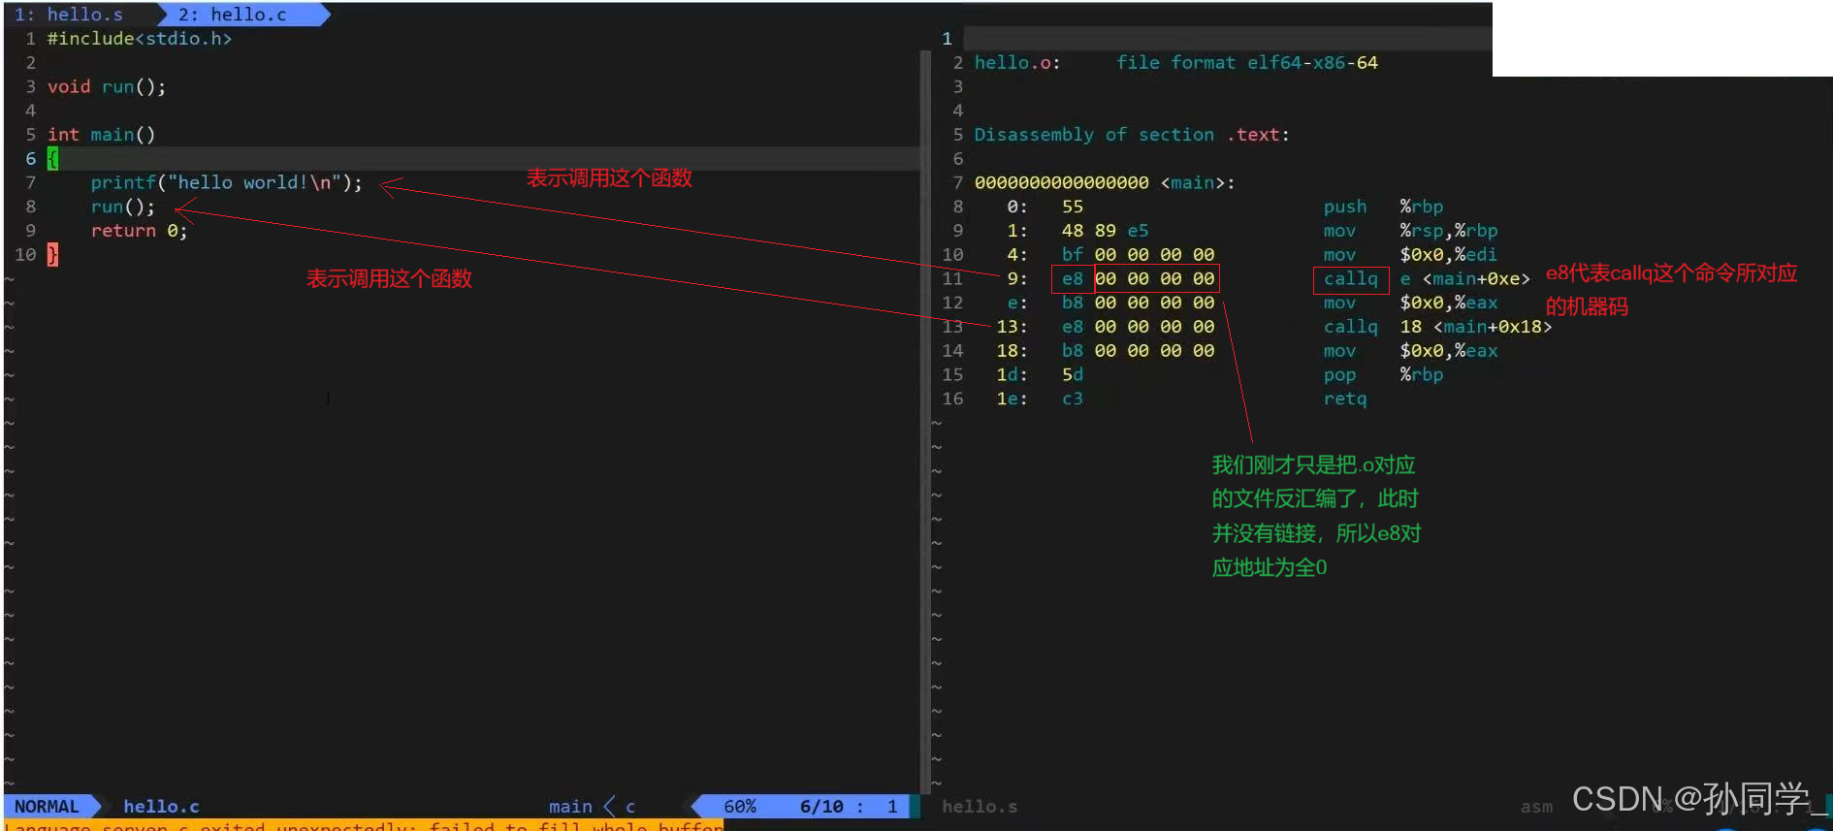Click the "e <main+0xe>" call target
1833x831 pixels.
[x=1464, y=279]
